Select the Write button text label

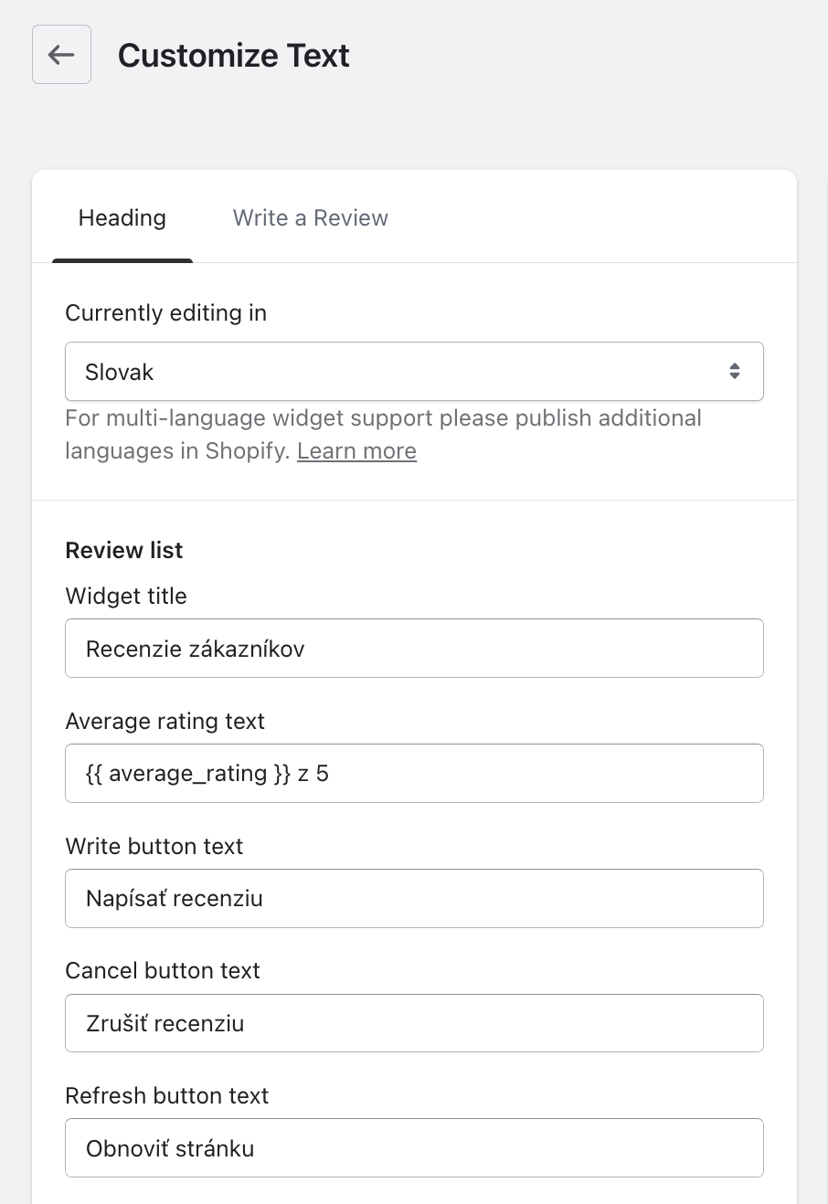(154, 847)
